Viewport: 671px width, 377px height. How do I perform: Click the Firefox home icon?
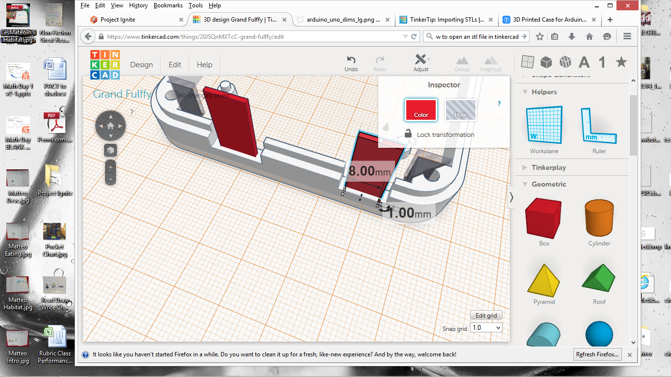click(589, 36)
